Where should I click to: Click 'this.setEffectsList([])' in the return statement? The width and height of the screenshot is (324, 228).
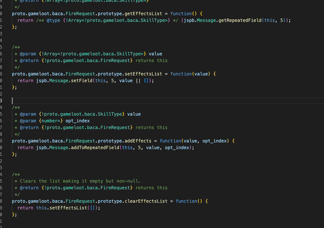[67, 208]
